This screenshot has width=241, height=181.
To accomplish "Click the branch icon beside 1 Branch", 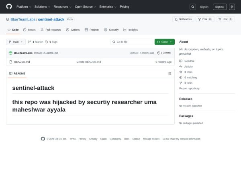I will click(x=29, y=42).
